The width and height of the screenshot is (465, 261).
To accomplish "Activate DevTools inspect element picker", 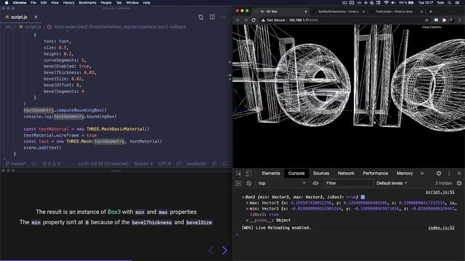I will (239, 173).
